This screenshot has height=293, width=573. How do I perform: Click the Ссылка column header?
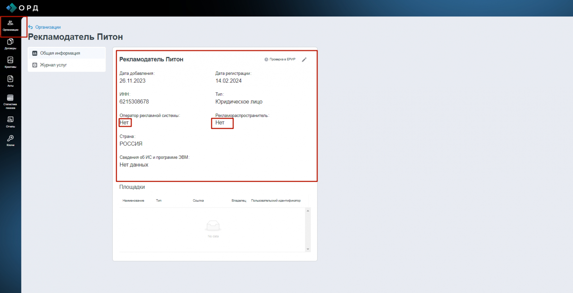(x=198, y=201)
